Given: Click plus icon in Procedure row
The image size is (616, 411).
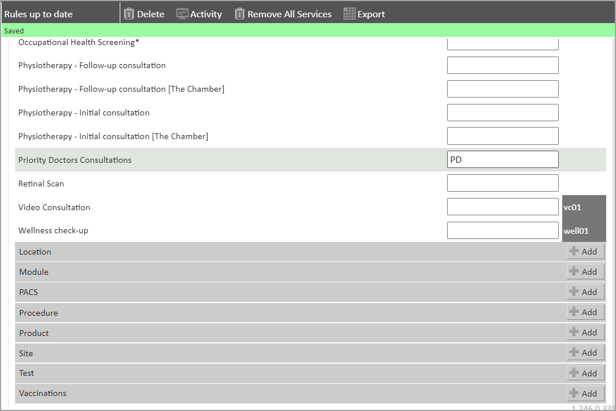Looking at the screenshot, I should (x=574, y=312).
